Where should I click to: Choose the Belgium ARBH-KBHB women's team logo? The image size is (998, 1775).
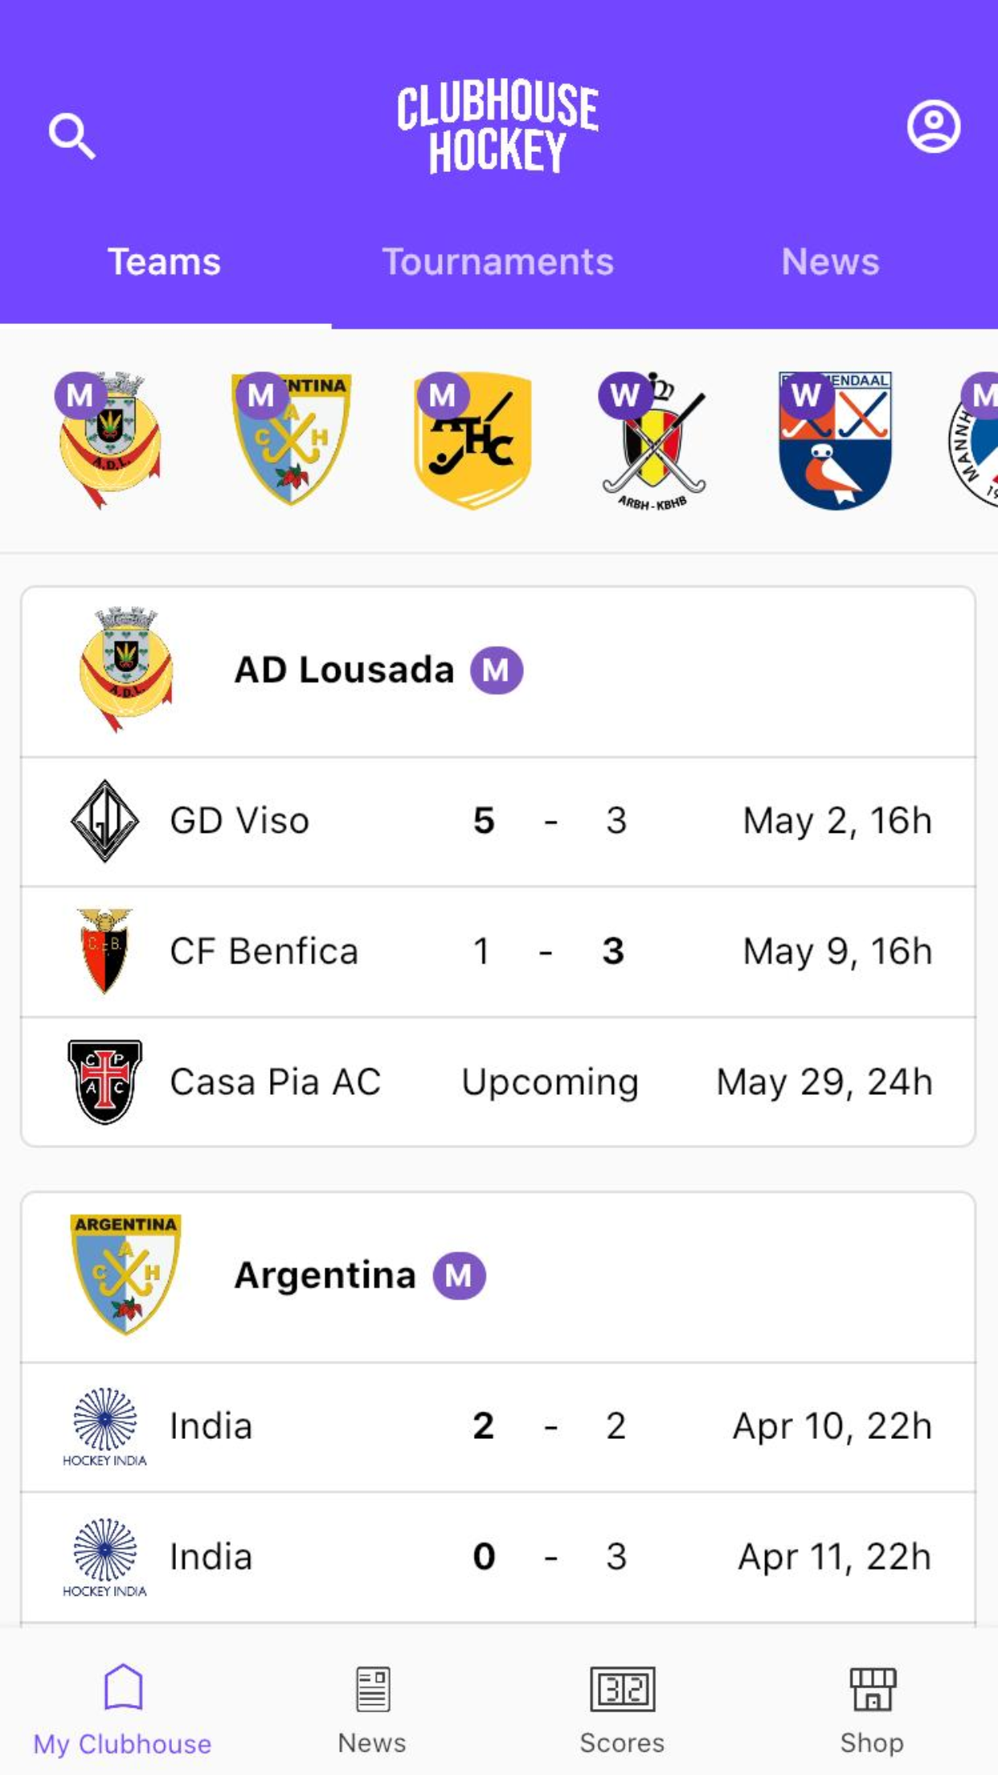[x=653, y=440]
